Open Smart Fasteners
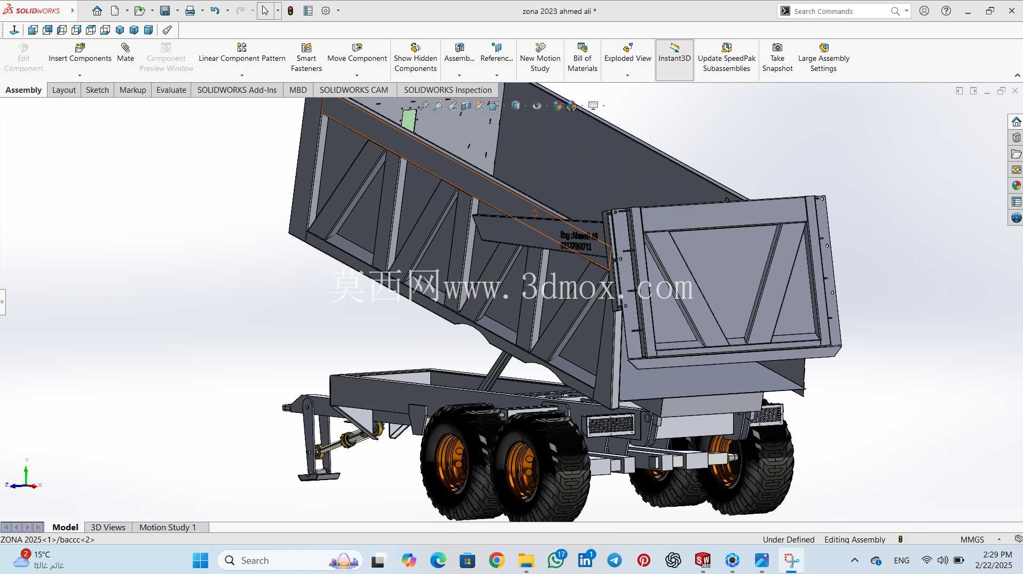This screenshot has width=1023, height=574. 306,58
